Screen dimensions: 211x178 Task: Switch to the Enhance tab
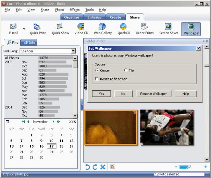pyautogui.click(x=94, y=17)
